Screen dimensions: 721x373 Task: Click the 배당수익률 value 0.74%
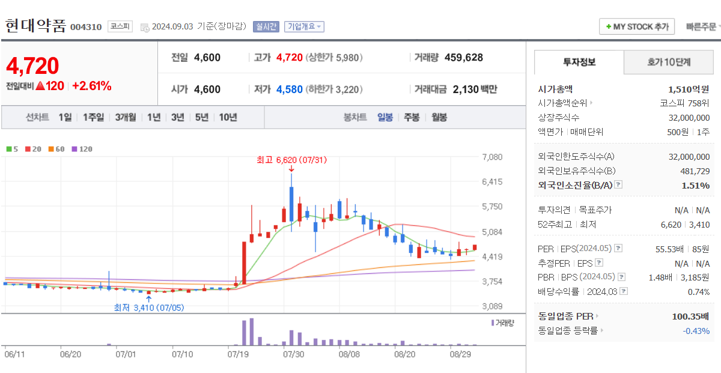[699, 291]
